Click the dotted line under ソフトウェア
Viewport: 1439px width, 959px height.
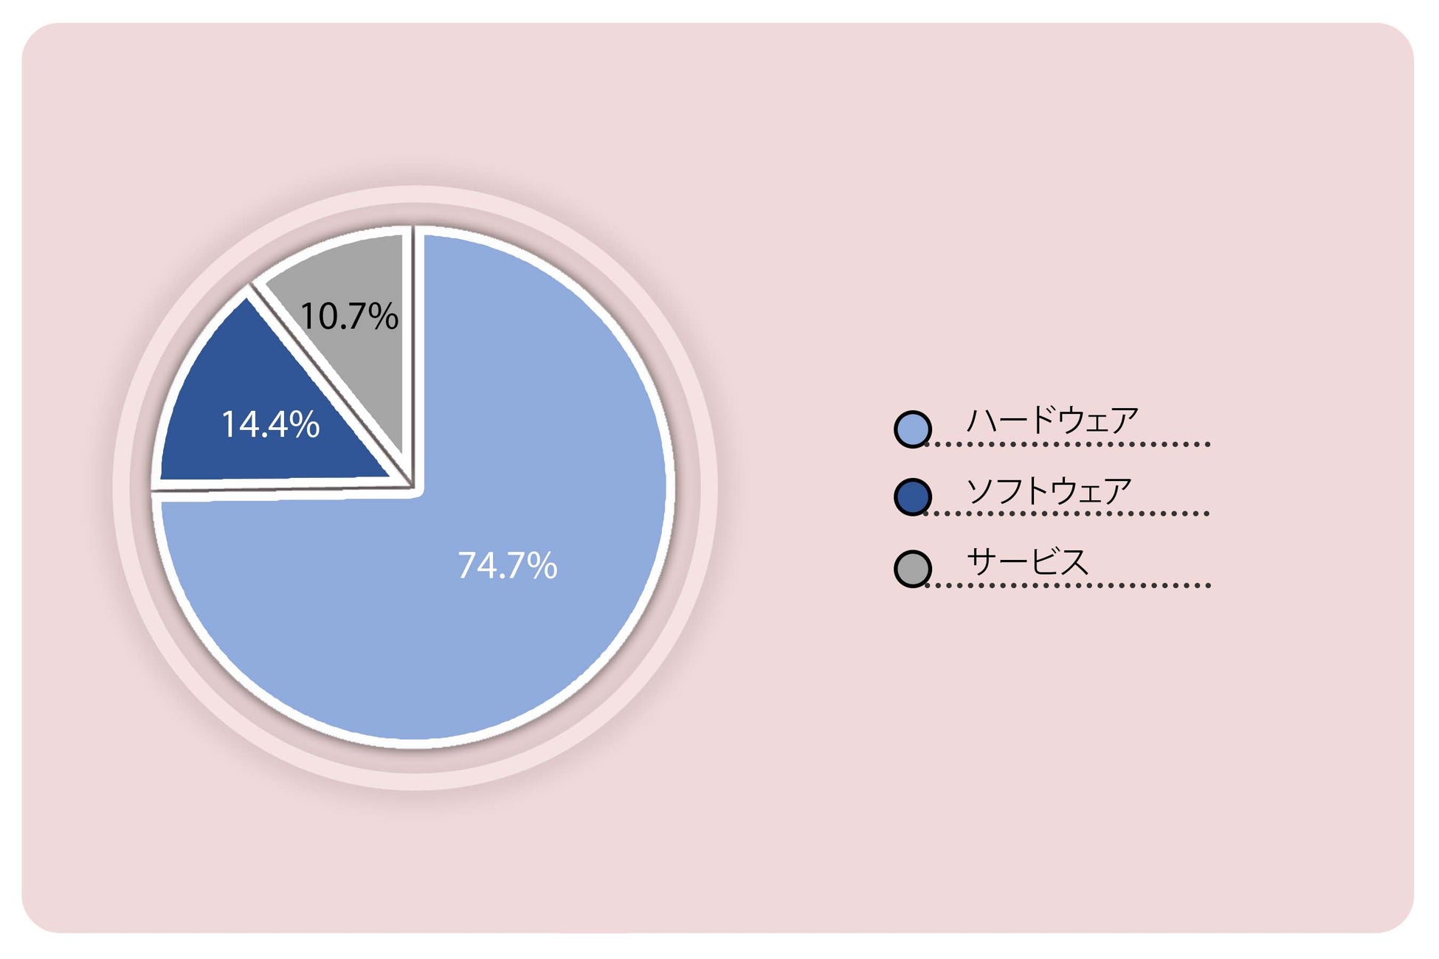click(1068, 513)
